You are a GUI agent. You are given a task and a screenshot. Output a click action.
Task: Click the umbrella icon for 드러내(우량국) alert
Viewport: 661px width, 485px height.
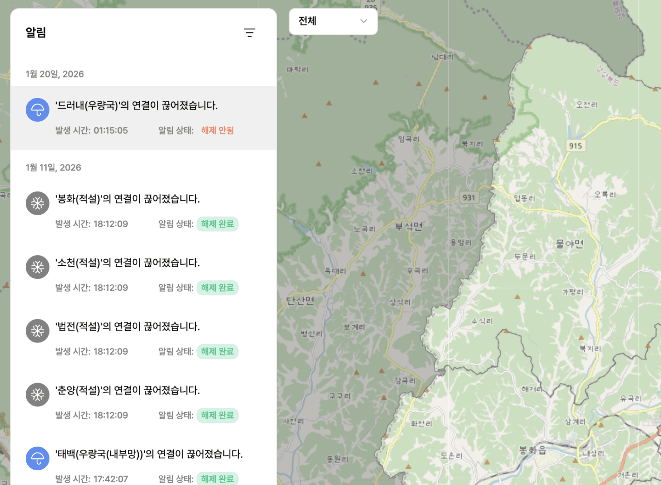point(37,110)
